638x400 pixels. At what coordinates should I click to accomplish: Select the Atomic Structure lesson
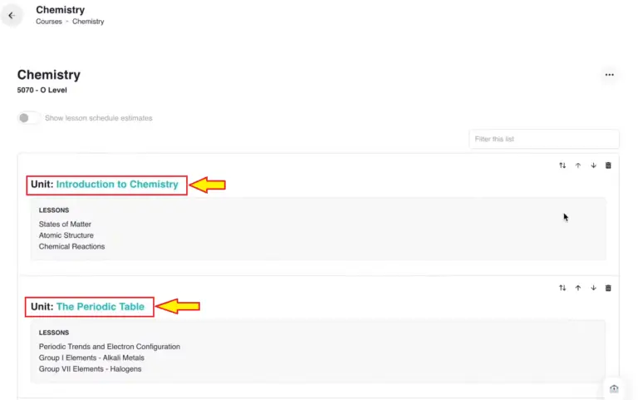(66, 235)
